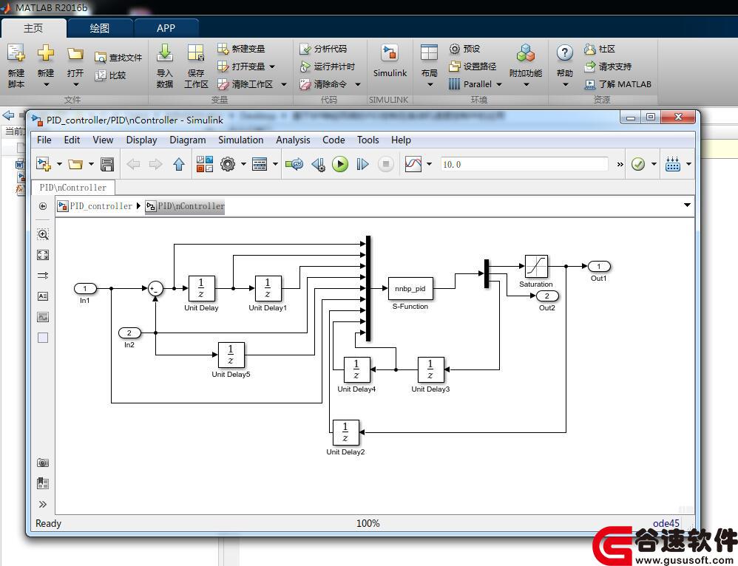This screenshot has height=566, width=738.
Task: Click the Annotation text icon in palette
Action: pyautogui.click(x=43, y=296)
